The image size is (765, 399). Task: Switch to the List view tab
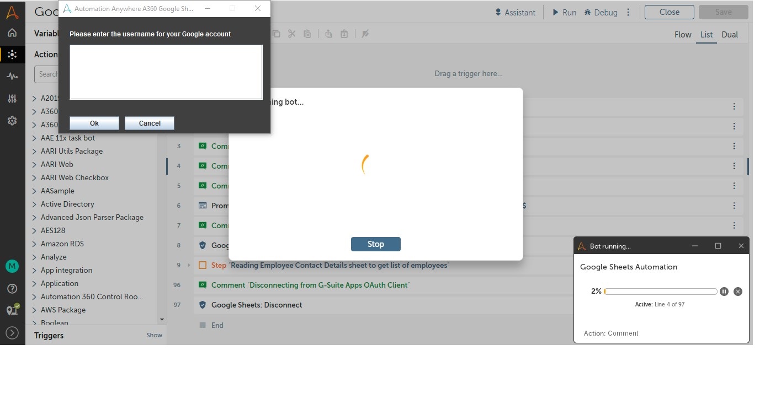coord(706,34)
